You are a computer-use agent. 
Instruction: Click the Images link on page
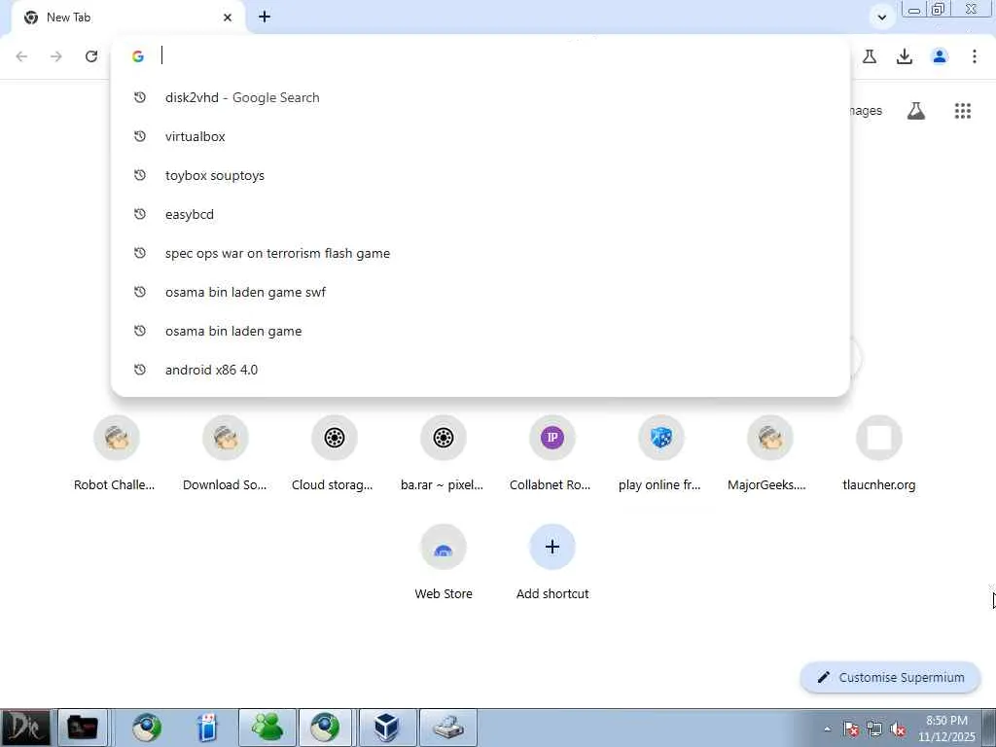[x=867, y=111]
